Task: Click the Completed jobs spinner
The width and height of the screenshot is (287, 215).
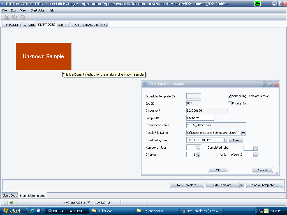Action: [256, 148]
